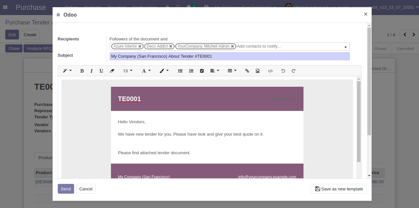This screenshot has height=208, width=419.
Task: Open the Purchase app title
Action: pyautogui.click(x=31, y=7)
